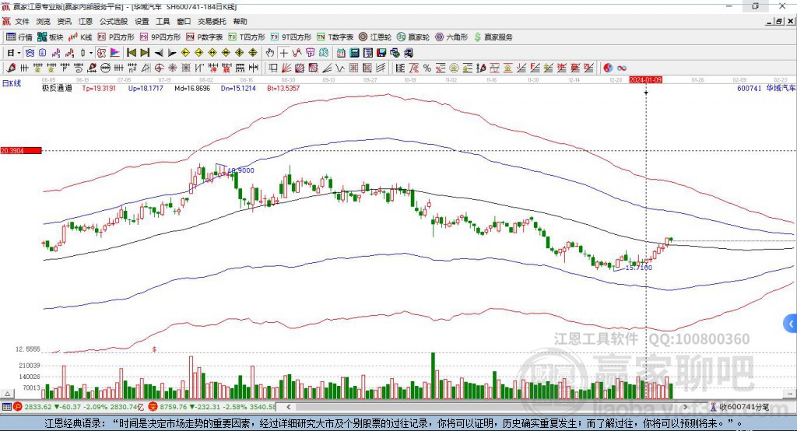Click the blue infinity symbol icon
The image size is (797, 431).
coord(622,68)
